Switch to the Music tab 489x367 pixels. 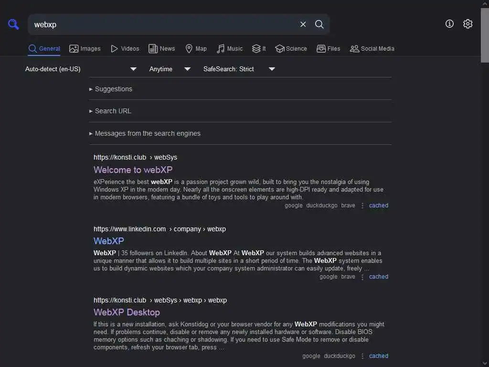230,49
